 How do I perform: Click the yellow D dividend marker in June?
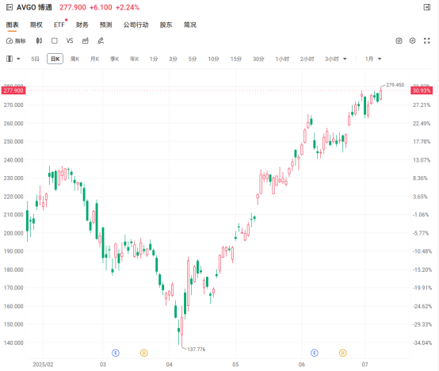(342, 353)
